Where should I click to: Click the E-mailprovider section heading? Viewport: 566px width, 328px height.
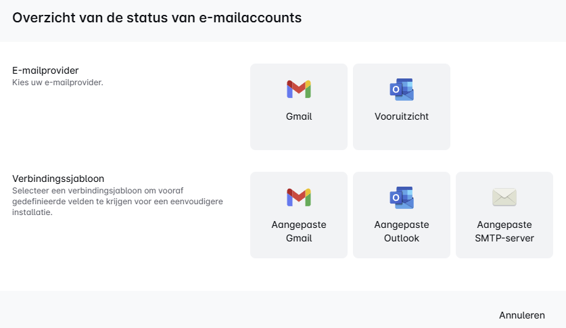pos(45,70)
